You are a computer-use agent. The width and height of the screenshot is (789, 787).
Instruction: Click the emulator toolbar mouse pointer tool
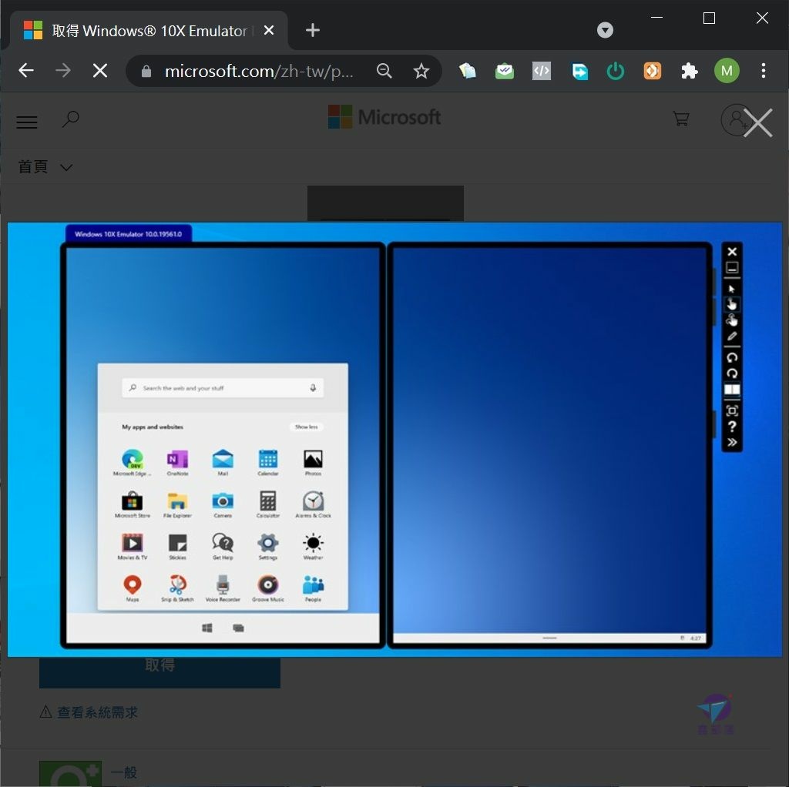point(732,289)
